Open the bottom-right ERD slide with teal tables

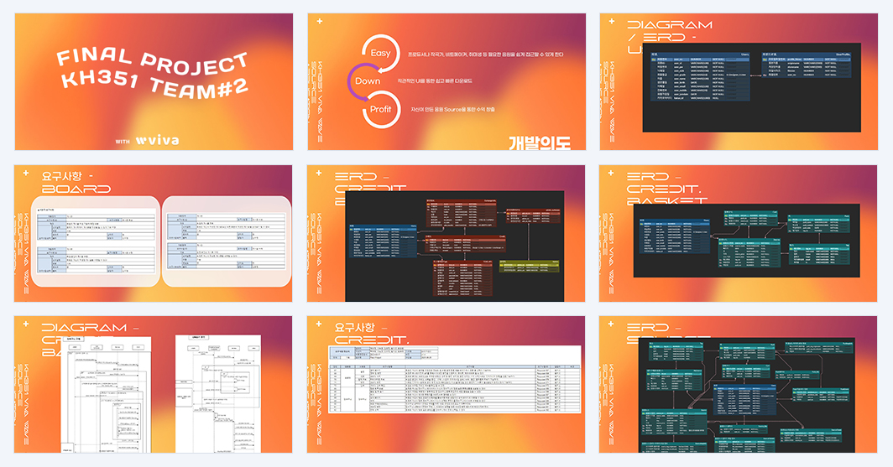(738, 385)
